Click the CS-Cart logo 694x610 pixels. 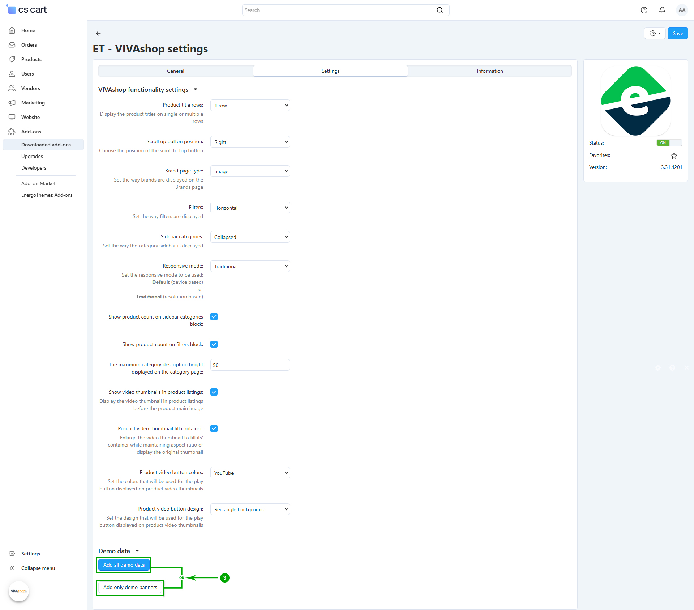27,10
